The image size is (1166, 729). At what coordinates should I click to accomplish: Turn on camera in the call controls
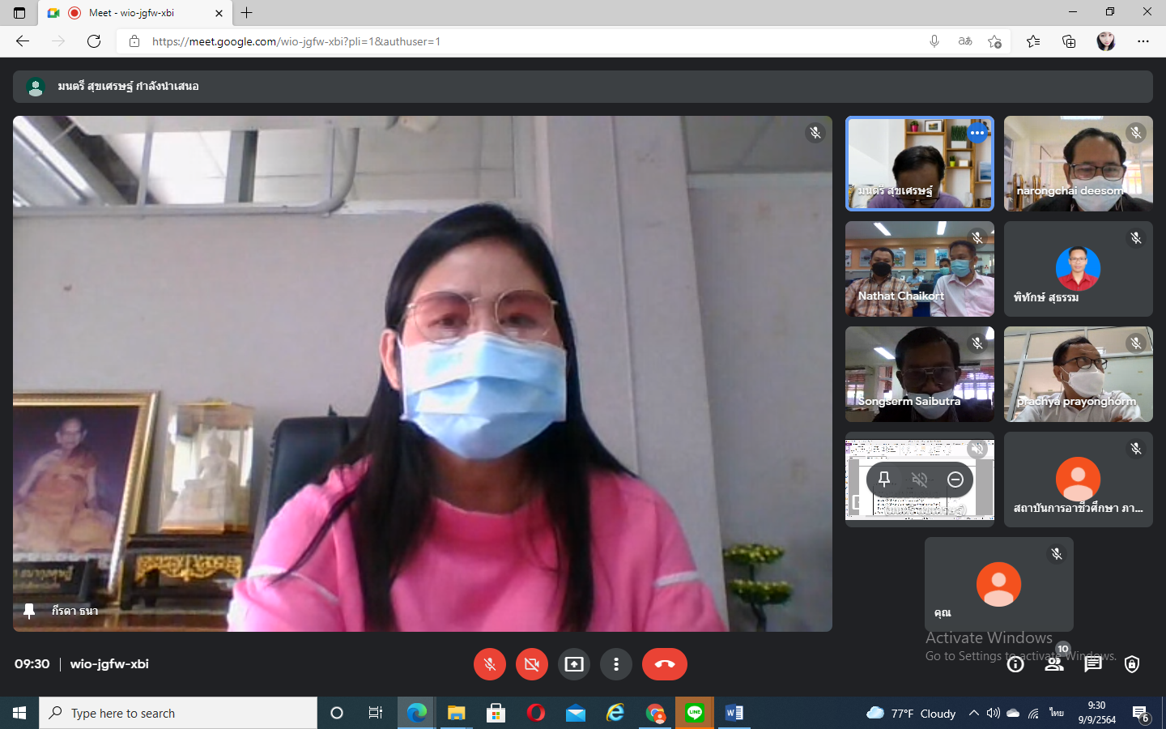click(531, 664)
